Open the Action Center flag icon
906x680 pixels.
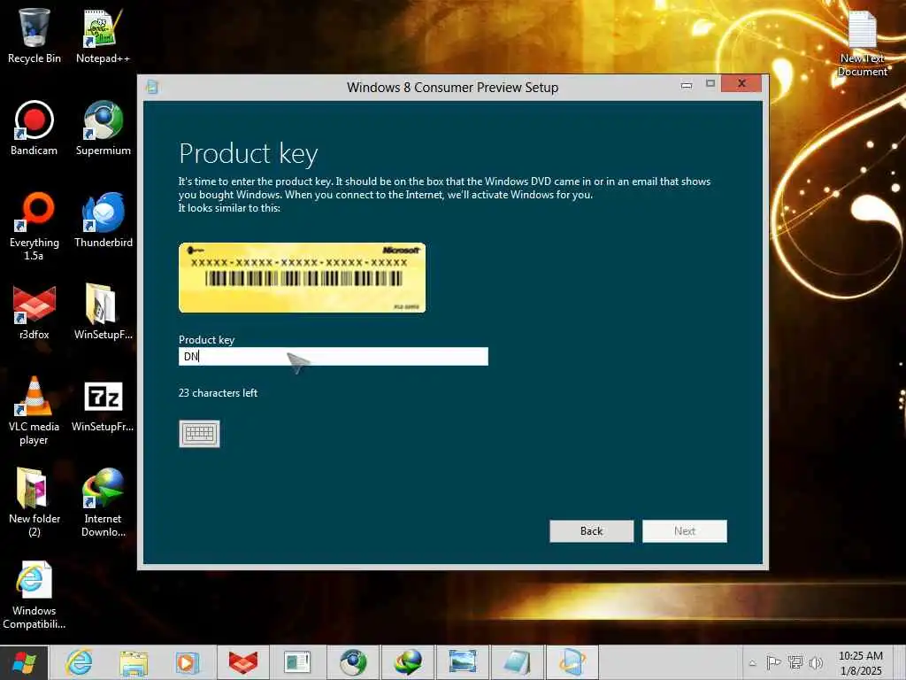coord(773,662)
